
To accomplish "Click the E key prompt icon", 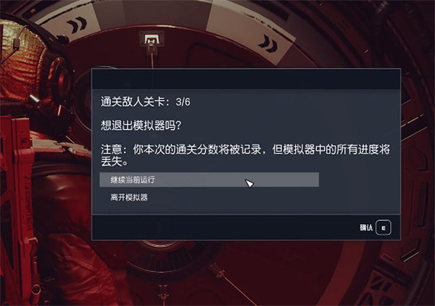I will click(x=384, y=228).
